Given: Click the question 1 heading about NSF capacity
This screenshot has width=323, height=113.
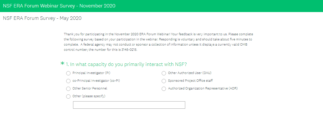Looking at the screenshot, I should tap(126, 64).
